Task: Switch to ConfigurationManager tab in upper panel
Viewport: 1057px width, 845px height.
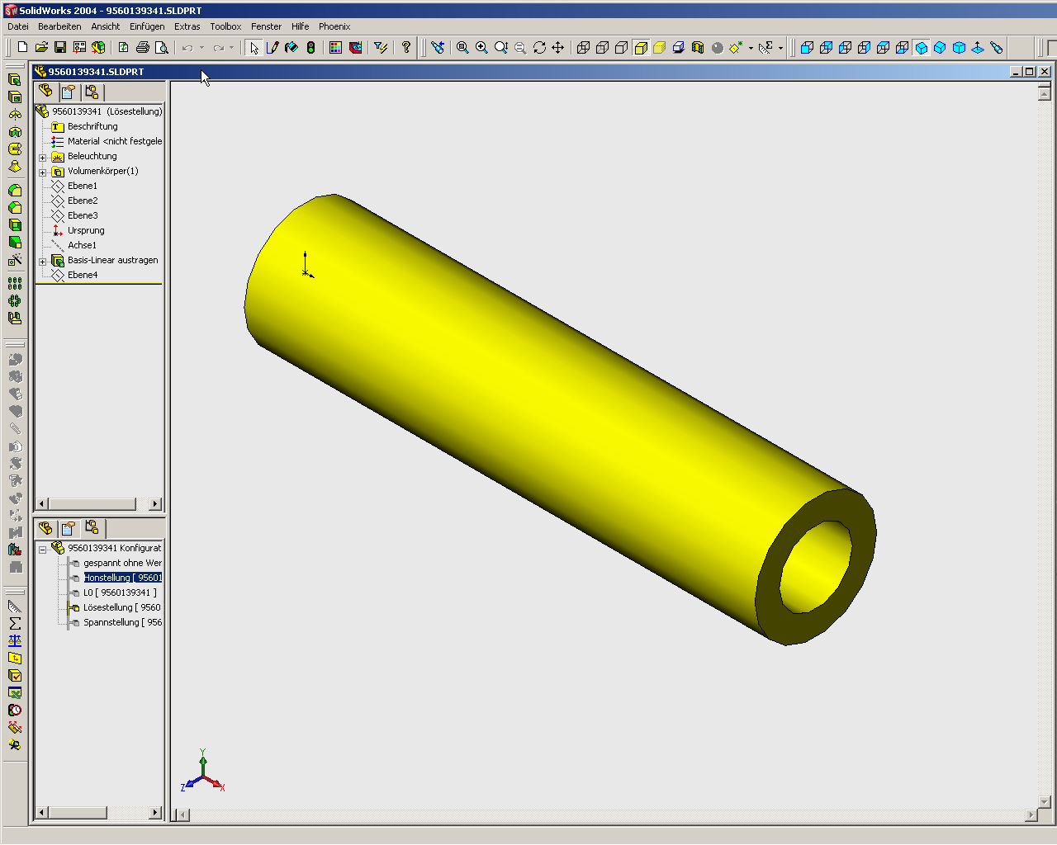Action: click(92, 92)
